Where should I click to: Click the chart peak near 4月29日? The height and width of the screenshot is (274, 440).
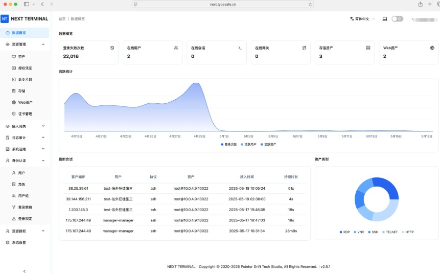coord(196,83)
